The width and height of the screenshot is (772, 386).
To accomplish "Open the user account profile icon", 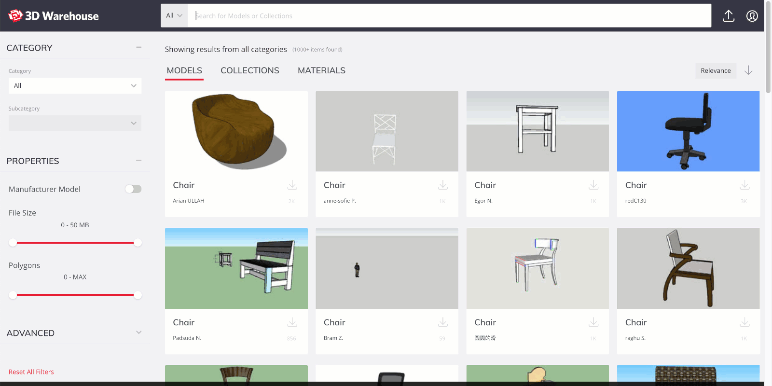I will coord(752,16).
